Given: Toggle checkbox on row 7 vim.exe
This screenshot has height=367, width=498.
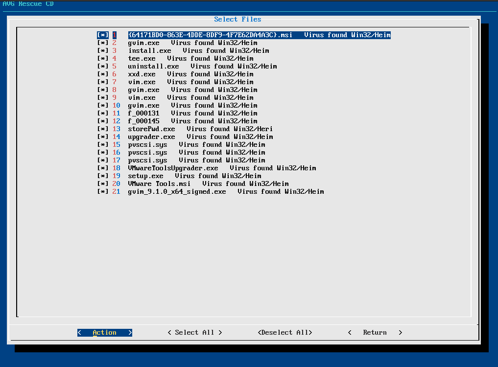Looking at the screenshot, I should (x=102, y=82).
